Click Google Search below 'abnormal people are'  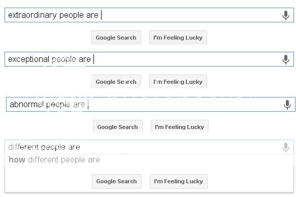[118, 127]
